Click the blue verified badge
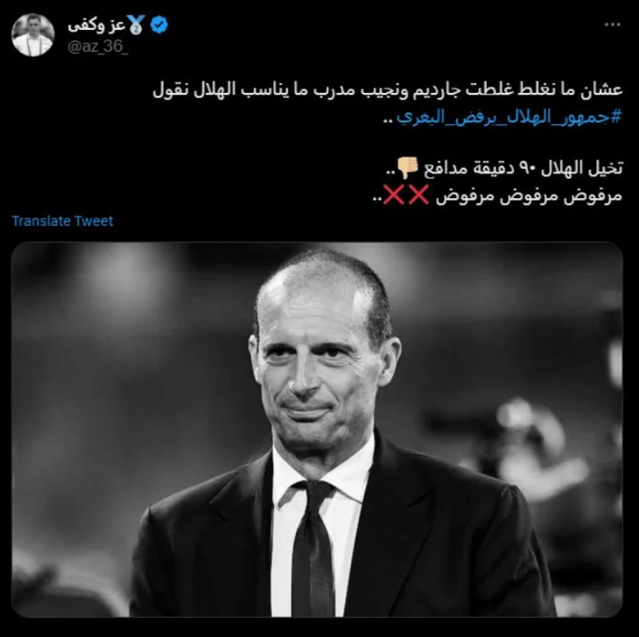 point(159,25)
